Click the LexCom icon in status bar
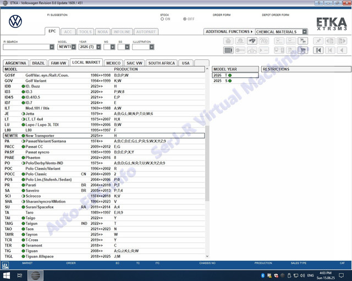 tap(5, 265)
